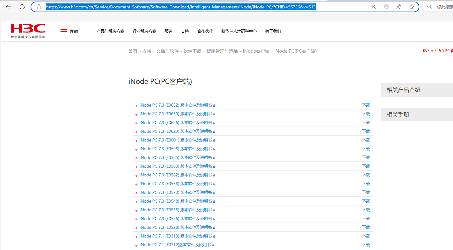Open iNode PC 7.3 (E0632) 版本软件及说明书
Viewport: 453px width, 250px height.
[176, 105]
